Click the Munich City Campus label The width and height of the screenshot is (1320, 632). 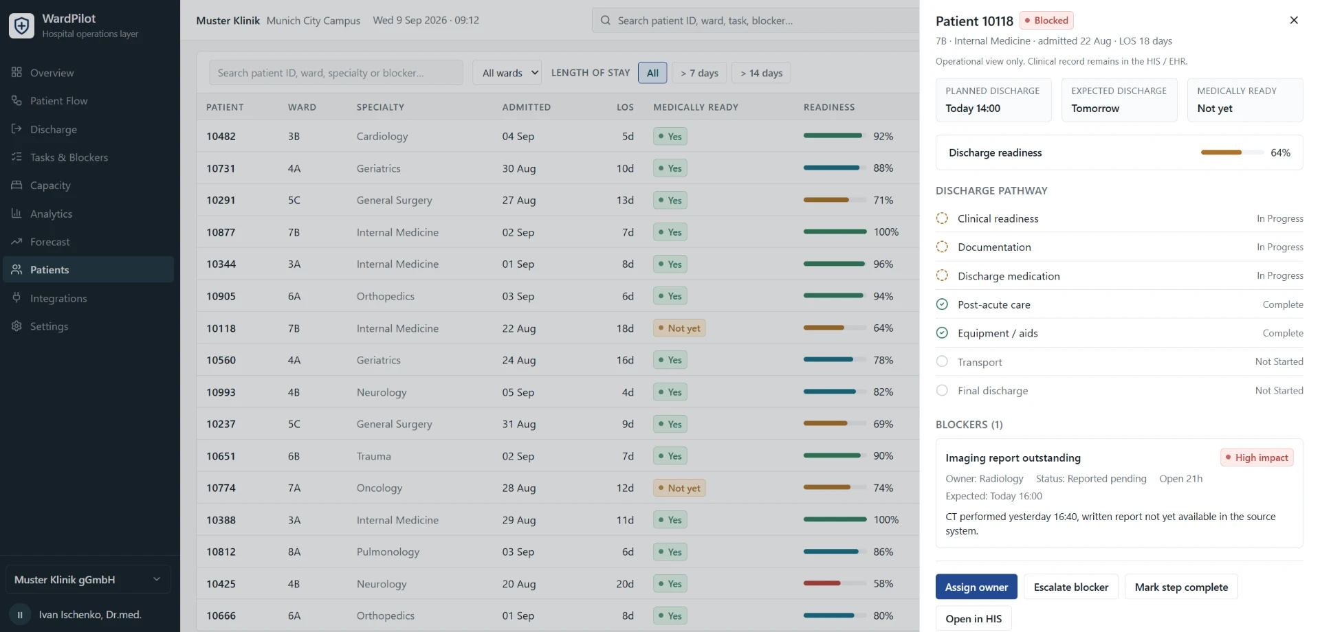313,21
